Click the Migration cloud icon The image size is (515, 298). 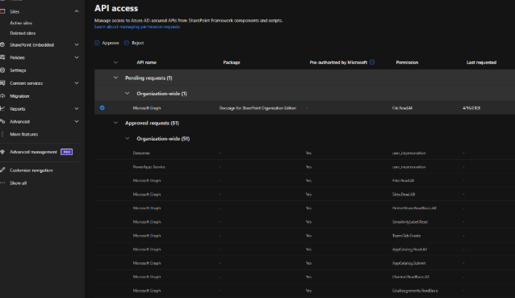[2, 96]
